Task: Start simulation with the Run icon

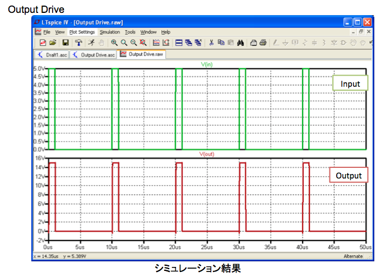Action: (x=91, y=43)
